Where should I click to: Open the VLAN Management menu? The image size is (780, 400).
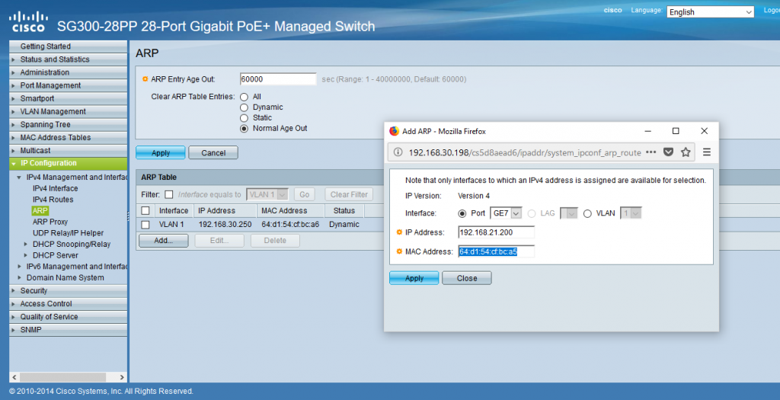[68, 111]
